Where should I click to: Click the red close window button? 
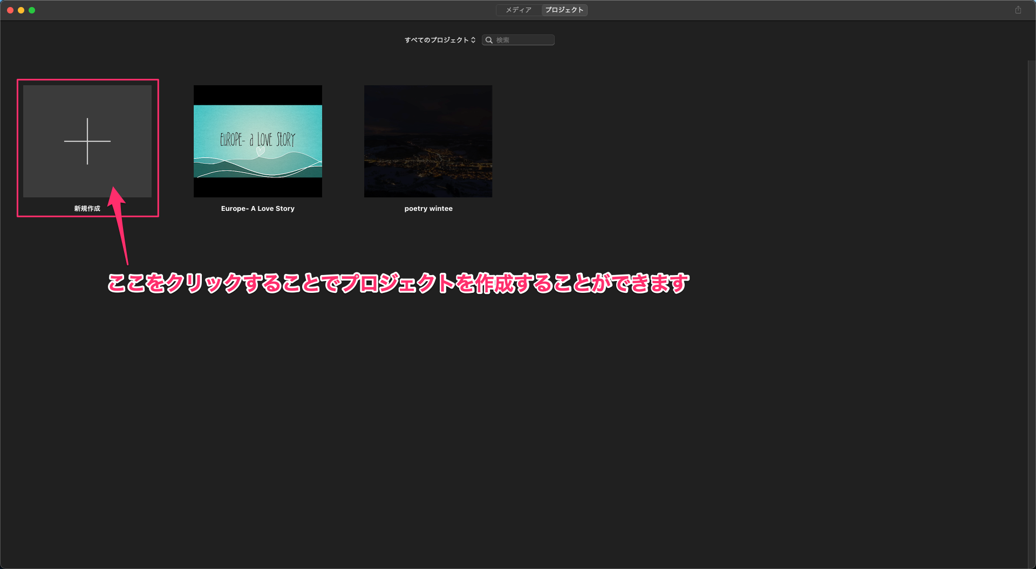click(10, 10)
